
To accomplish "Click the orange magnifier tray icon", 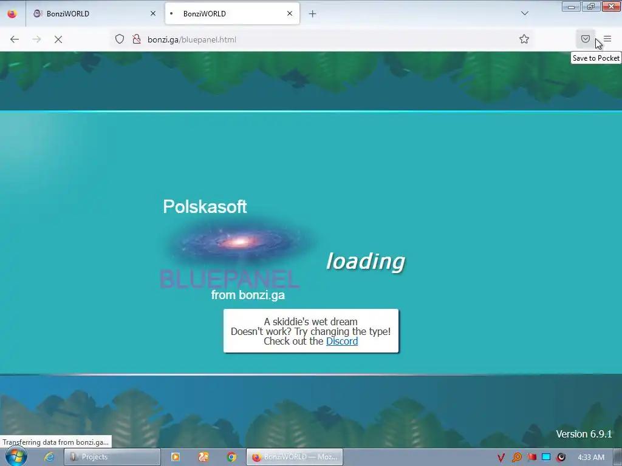I will pyautogui.click(x=516, y=458).
